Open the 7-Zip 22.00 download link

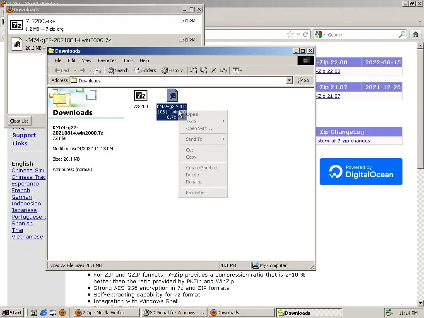[328, 71]
